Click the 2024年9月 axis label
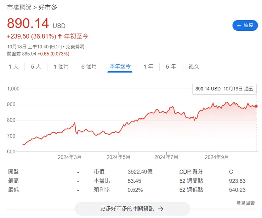 coord(217,157)
